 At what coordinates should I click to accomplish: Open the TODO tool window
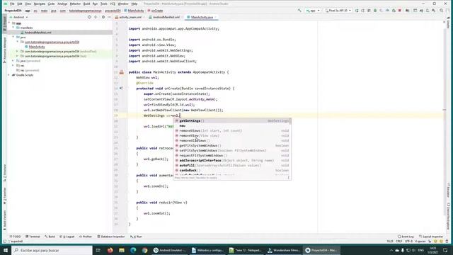[x=16, y=237]
